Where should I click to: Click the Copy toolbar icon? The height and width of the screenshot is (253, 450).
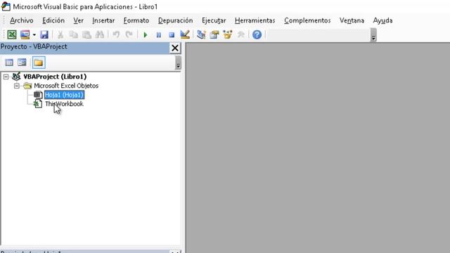[73, 34]
